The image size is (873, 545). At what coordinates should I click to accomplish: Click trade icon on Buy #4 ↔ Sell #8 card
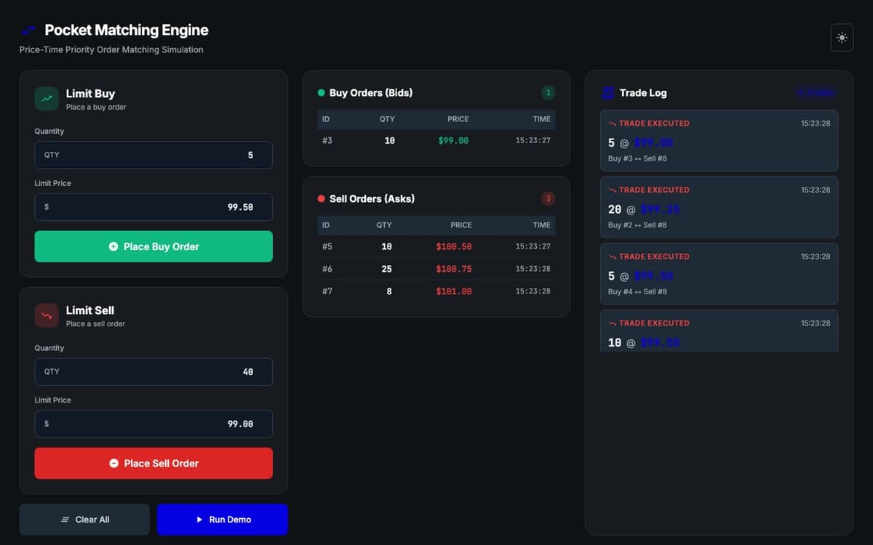(613, 257)
